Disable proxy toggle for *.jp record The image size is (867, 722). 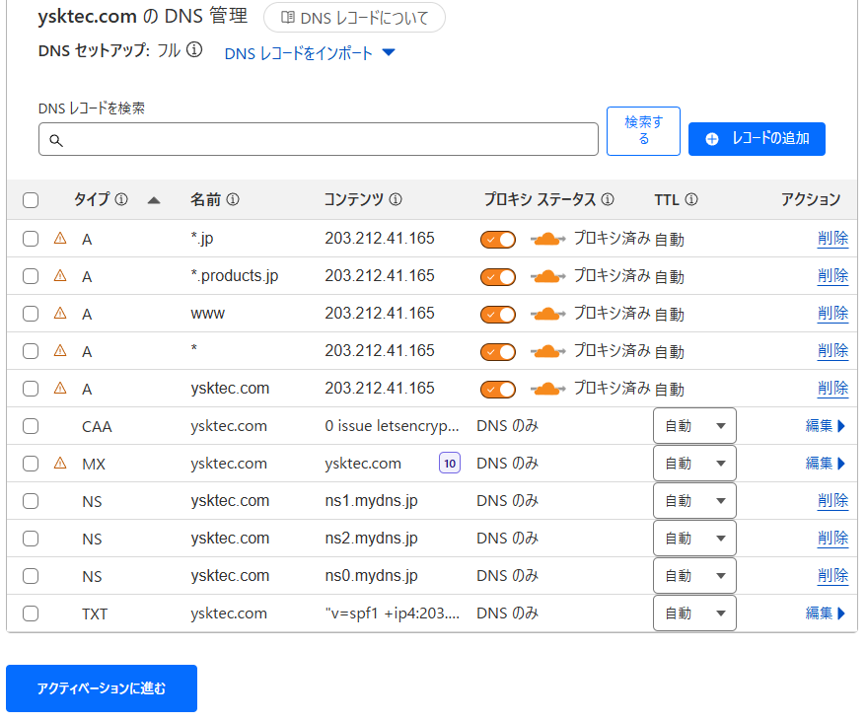(x=498, y=240)
